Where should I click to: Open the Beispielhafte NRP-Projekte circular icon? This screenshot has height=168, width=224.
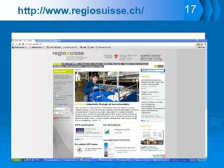point(79,150)
